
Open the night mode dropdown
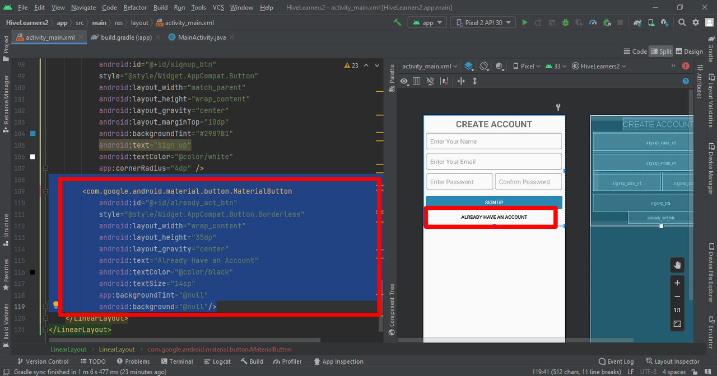(500, 66)
